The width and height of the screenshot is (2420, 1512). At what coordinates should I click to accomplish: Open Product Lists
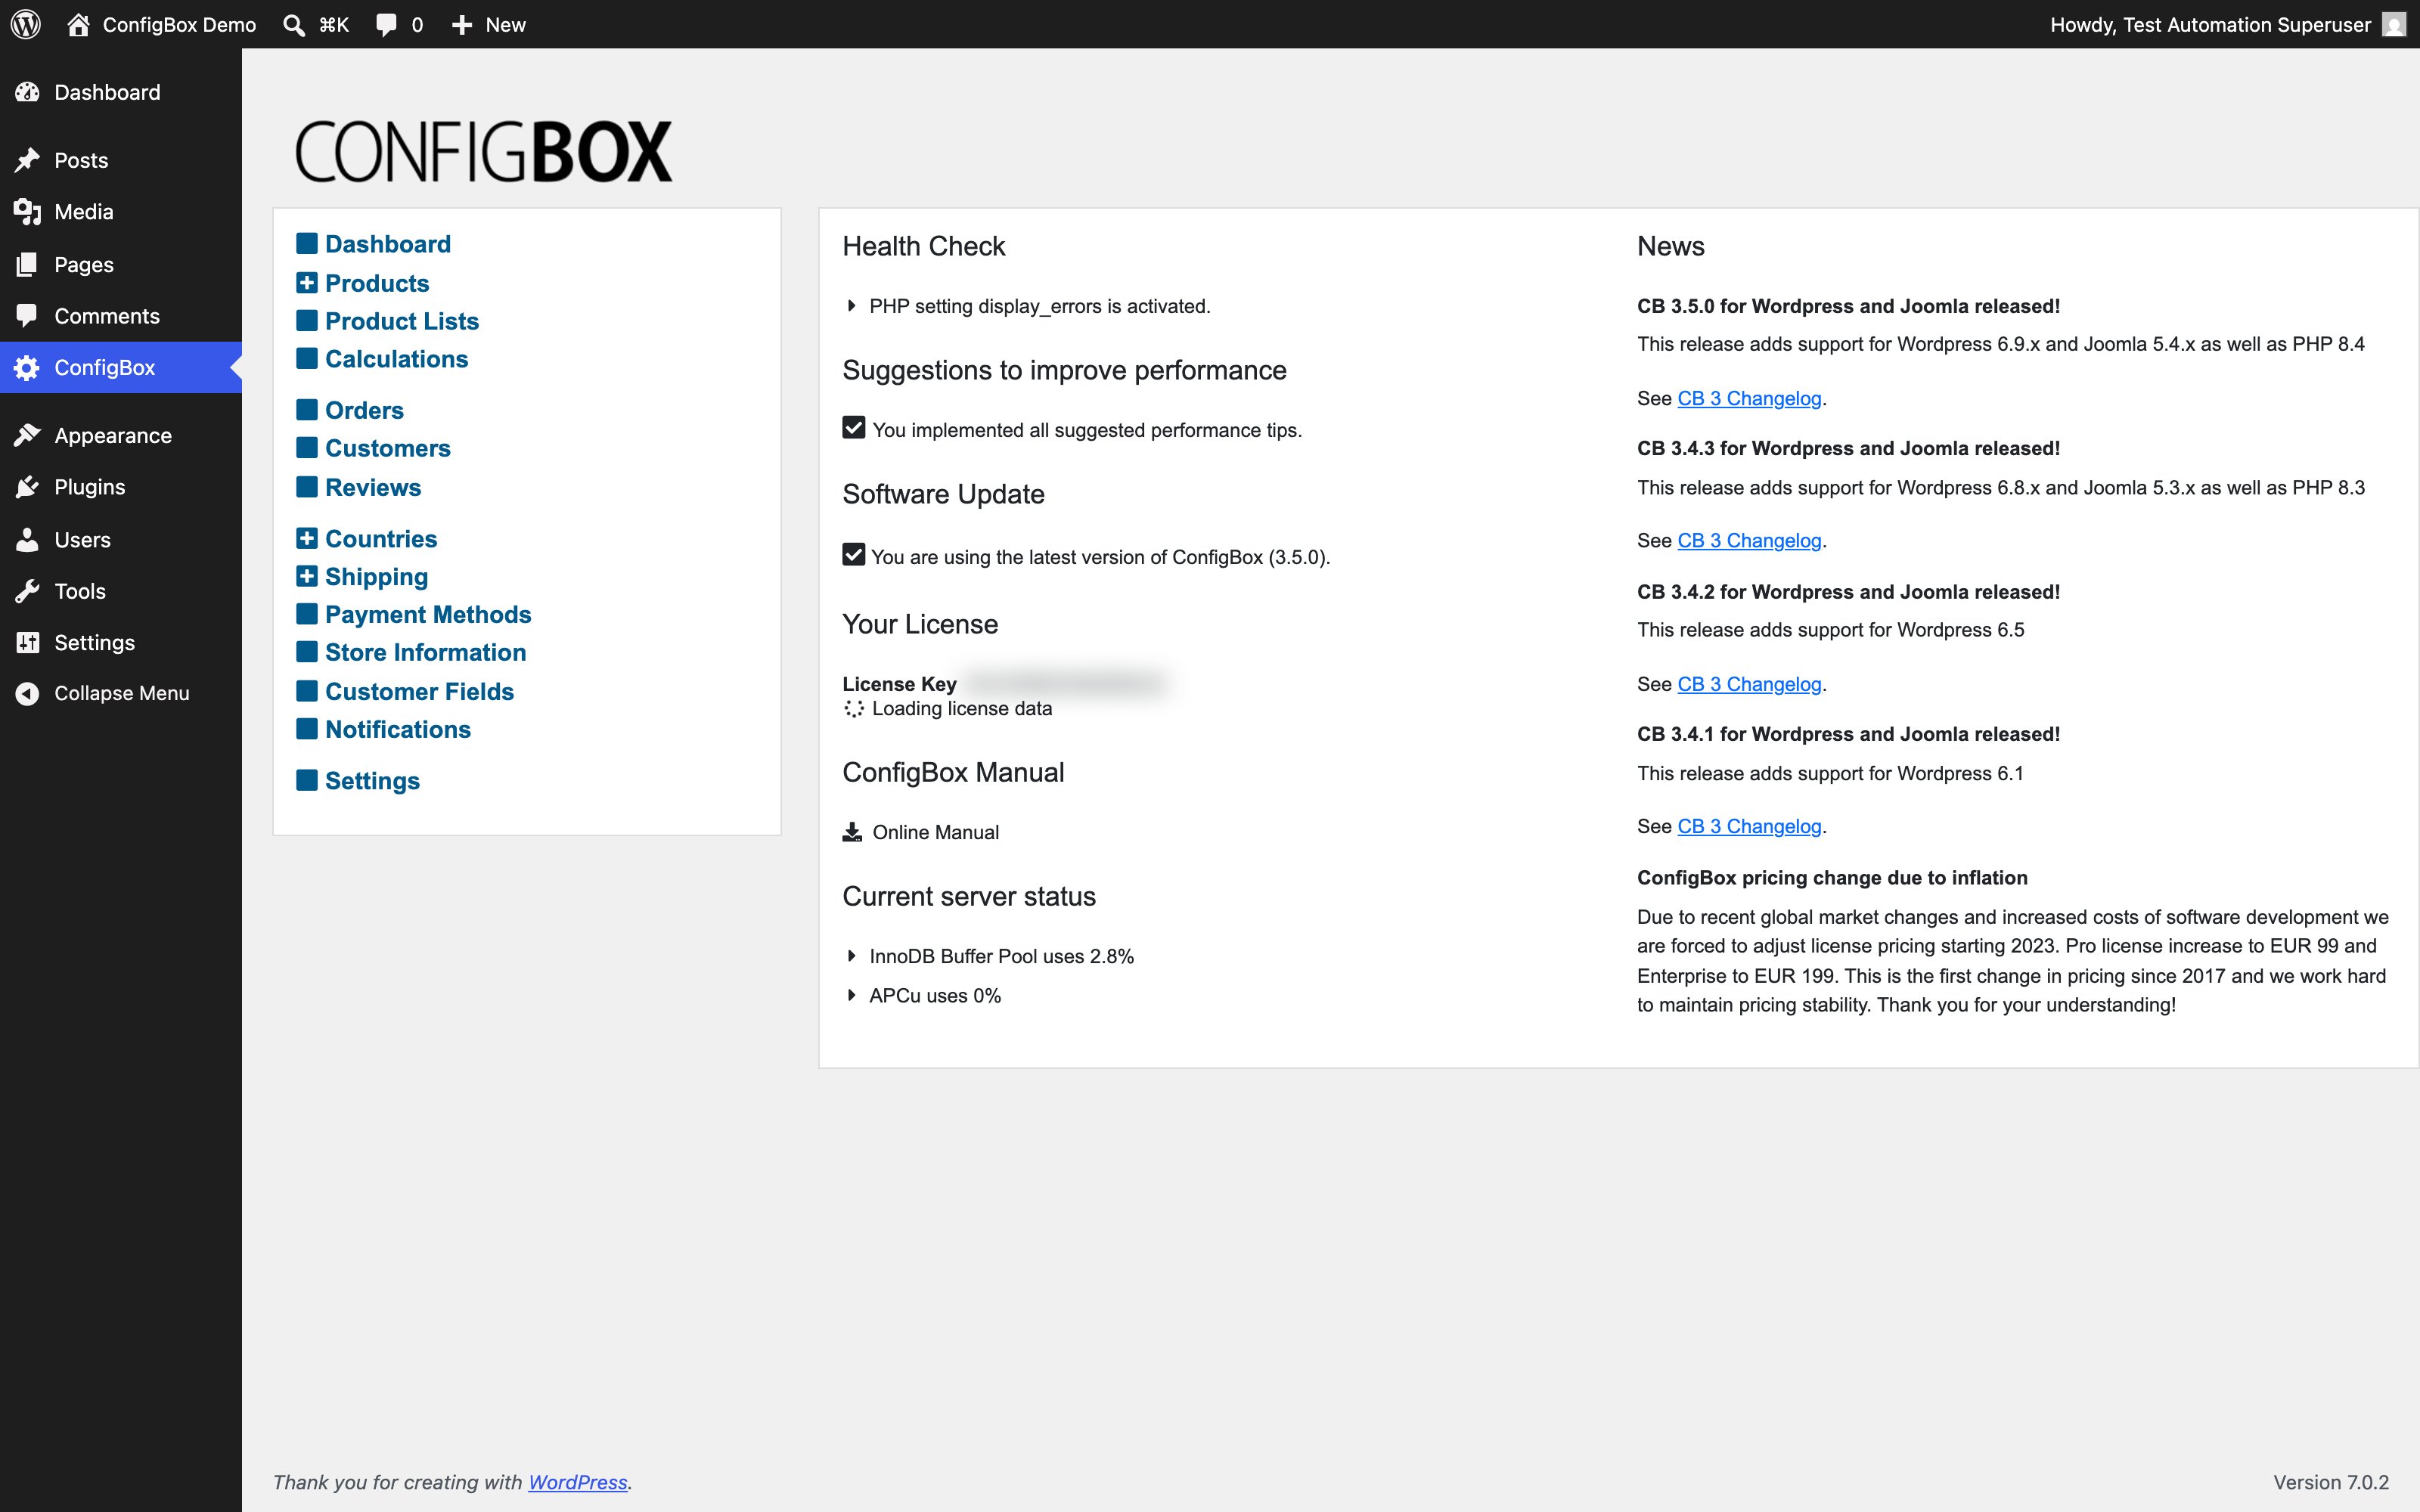pyautogui.click(x=402, y=321)
